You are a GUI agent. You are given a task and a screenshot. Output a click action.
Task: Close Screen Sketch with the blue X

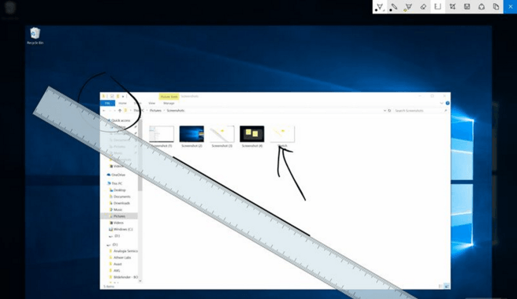(x=511, y=7)
